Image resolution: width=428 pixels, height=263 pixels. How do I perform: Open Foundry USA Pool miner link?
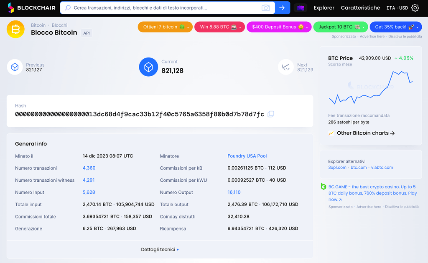click(x=247, y=156)
